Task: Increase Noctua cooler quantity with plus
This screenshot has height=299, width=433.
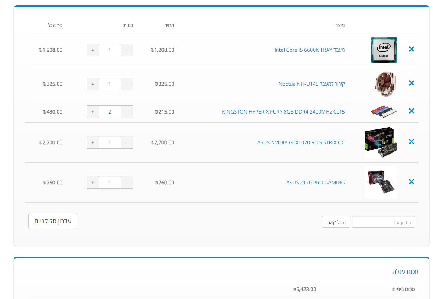Action: (x=93, y=84)
